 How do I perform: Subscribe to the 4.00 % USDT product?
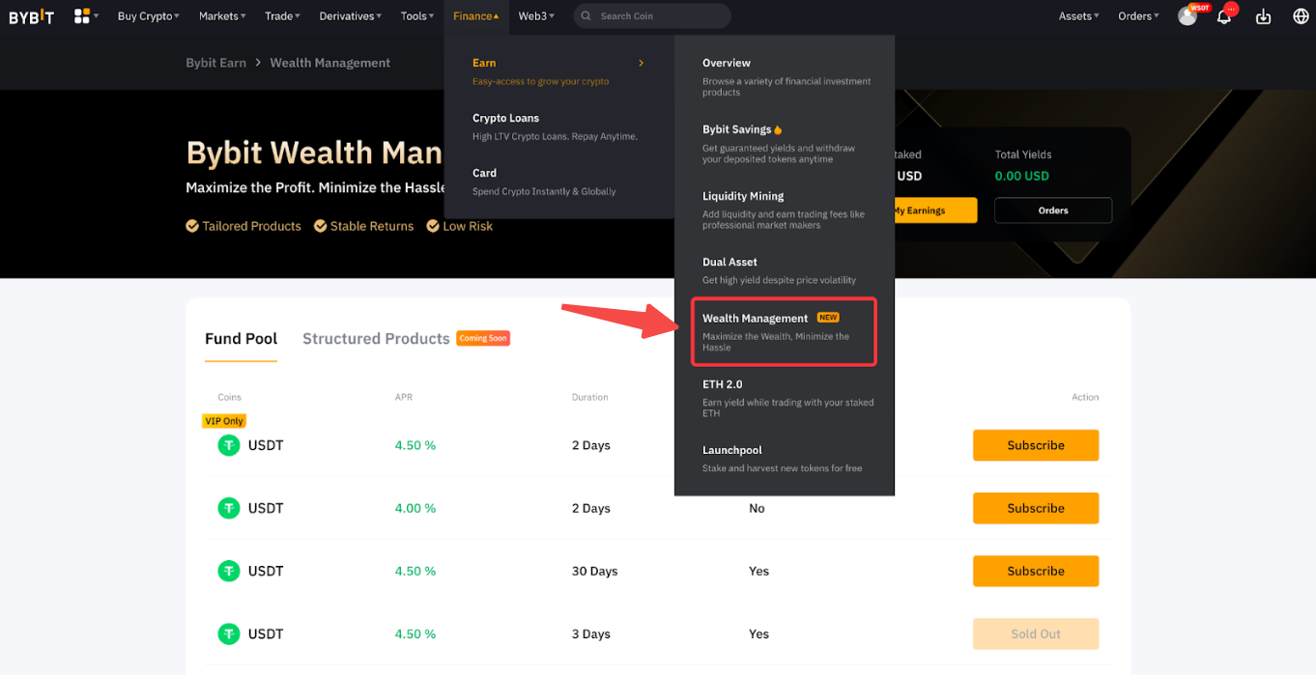tap(1036, 508)
